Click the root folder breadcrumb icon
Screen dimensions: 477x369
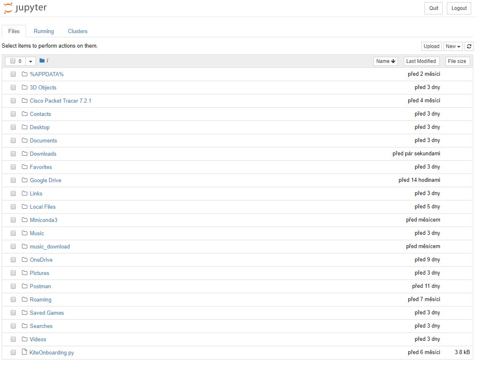pos(42,60)
